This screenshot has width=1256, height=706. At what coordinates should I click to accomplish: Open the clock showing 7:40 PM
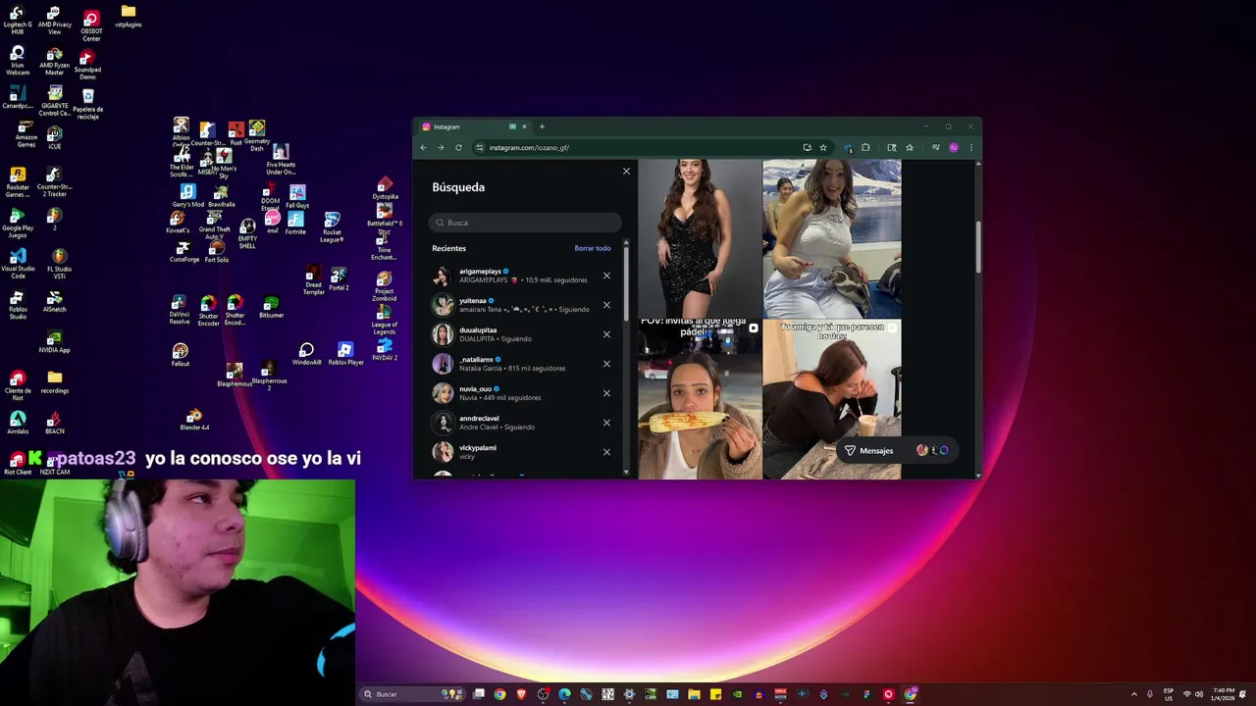point(1224,694)
